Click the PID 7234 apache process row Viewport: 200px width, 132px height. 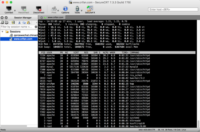[x=95, y=55]
